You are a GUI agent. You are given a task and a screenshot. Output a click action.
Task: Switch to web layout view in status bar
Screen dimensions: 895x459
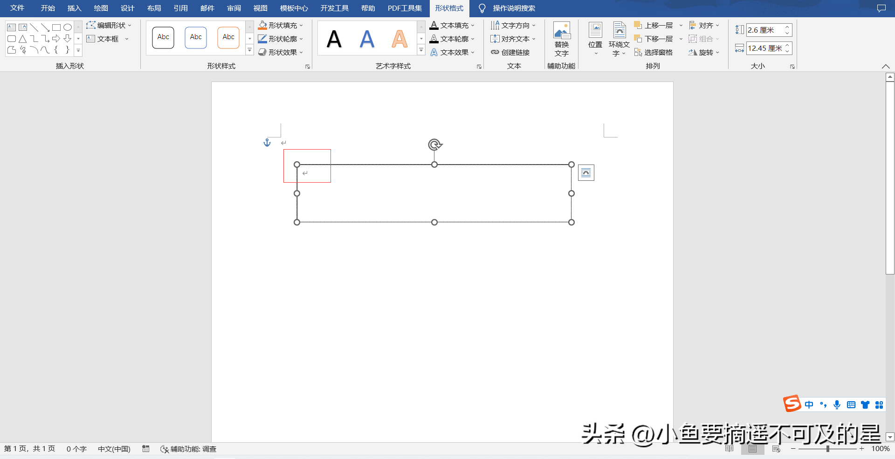[776, 449]
